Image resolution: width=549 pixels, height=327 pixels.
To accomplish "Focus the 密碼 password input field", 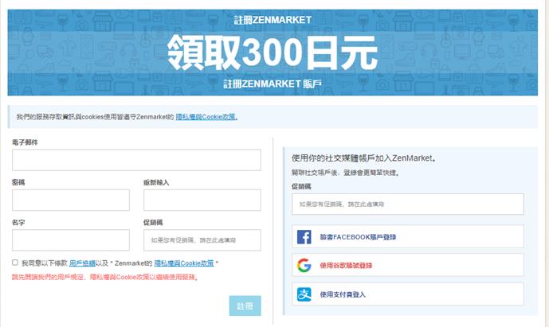I will (x=71, y=200).
